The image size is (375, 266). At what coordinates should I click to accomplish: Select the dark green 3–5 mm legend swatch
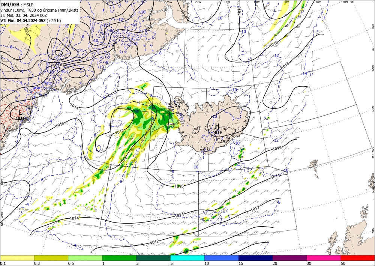153,258
